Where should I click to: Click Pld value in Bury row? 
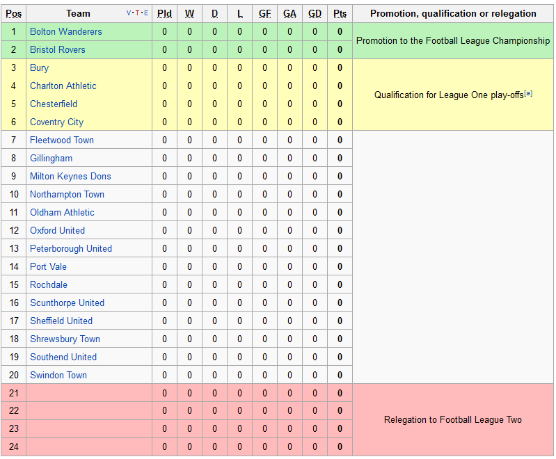coord(164,67)
